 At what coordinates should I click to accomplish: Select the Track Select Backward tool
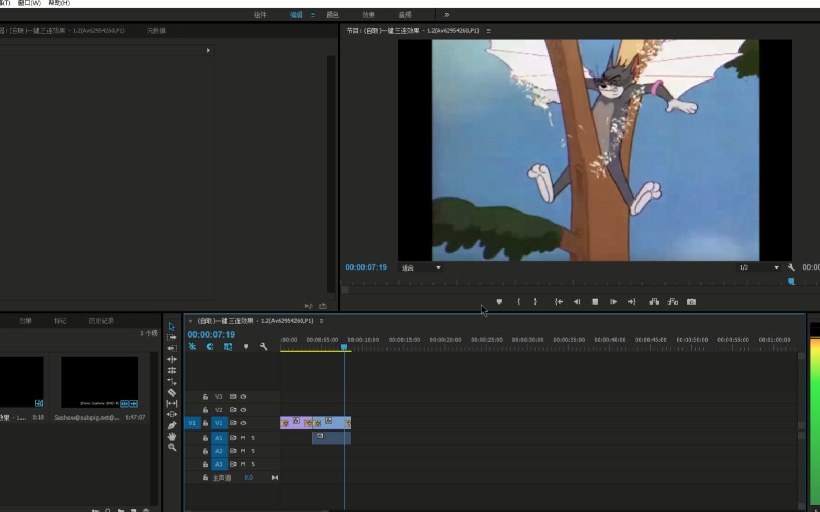172,348
